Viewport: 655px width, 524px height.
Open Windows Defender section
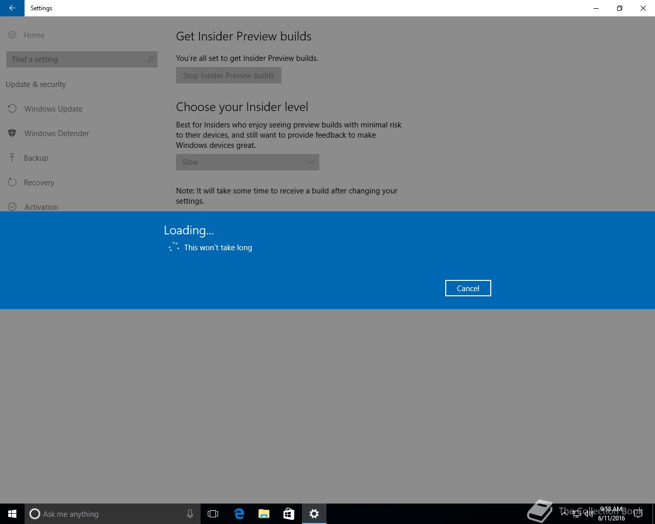tap(56, 133)
